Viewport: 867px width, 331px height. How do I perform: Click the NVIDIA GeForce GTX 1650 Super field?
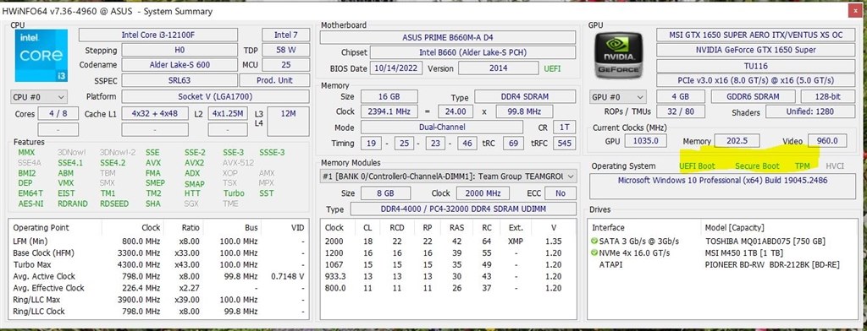coord(756,50)
